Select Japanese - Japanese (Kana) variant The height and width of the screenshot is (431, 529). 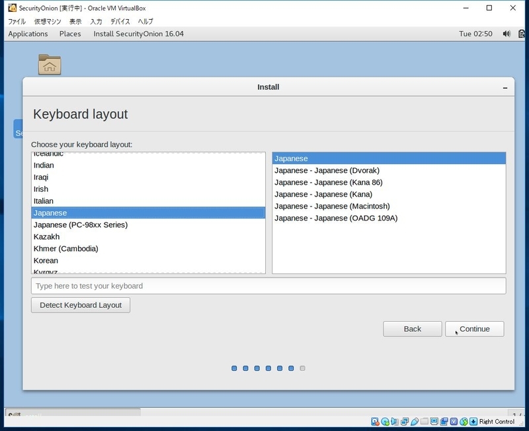pos(389,194)
